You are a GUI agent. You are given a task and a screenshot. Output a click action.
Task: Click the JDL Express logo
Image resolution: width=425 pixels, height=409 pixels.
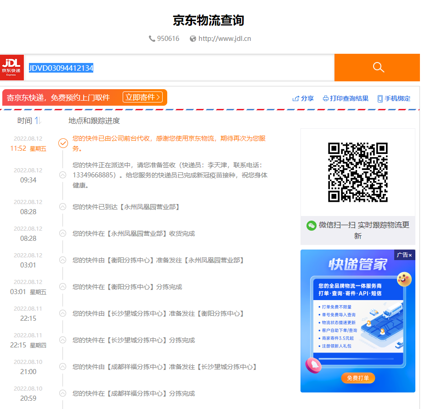[x=12, y=68]
